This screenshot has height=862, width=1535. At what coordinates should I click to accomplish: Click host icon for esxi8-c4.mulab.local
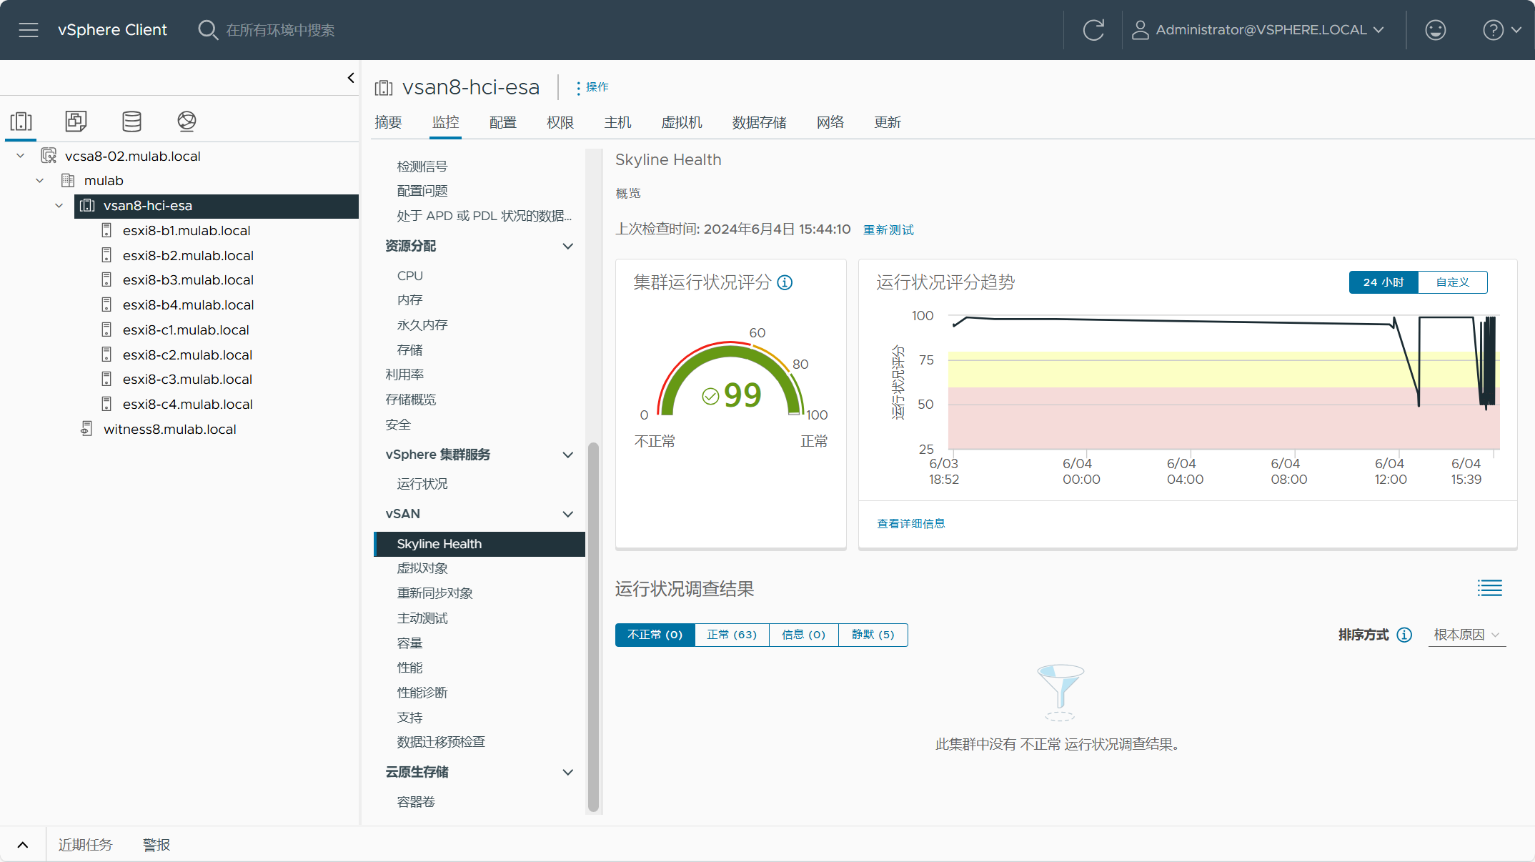coord(106,404)
